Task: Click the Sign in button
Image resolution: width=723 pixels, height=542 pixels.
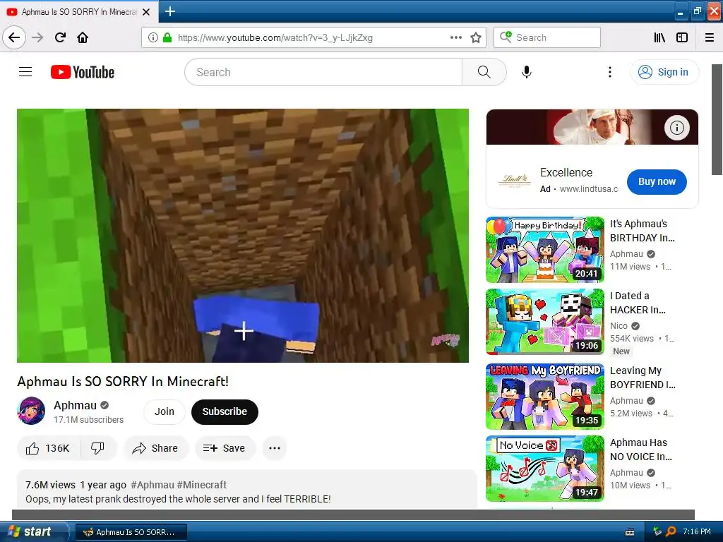Action: [664, 72]
